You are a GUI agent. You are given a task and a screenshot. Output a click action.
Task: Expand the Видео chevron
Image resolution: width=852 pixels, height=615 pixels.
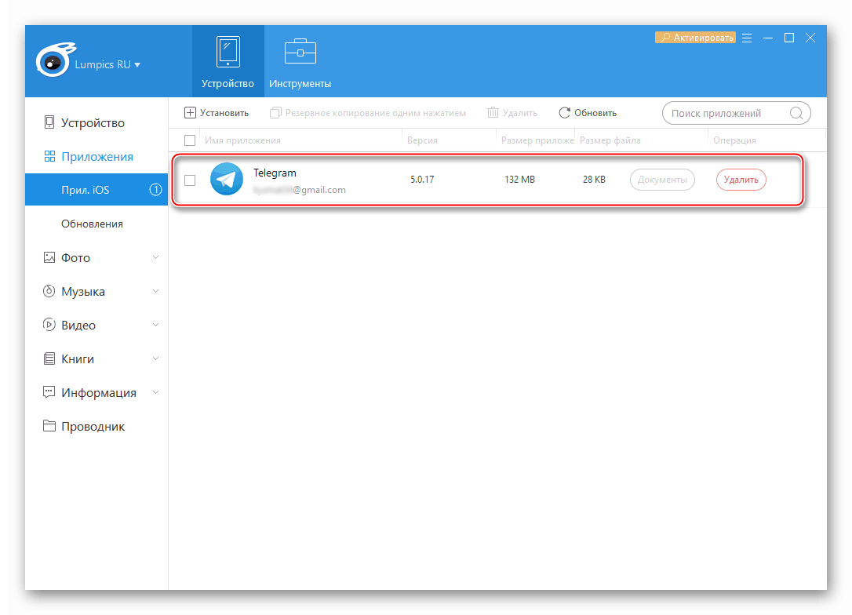(x=156, y=325)
